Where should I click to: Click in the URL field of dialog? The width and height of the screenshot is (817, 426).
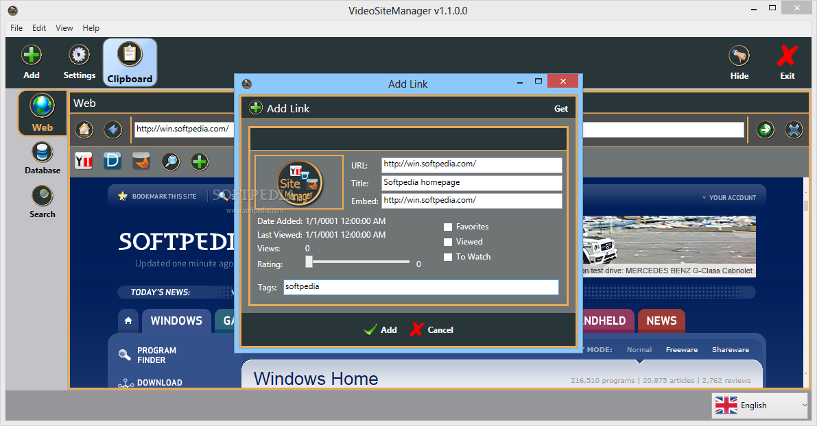pos(471,165)
